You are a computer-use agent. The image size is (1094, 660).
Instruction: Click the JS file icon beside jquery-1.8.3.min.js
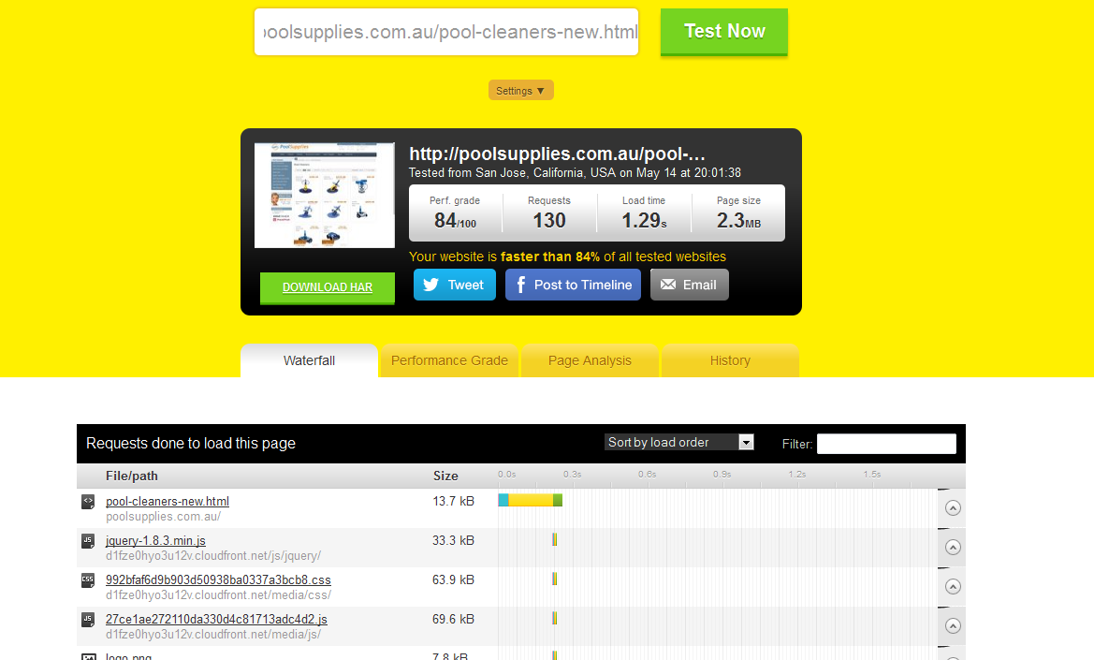88,541
